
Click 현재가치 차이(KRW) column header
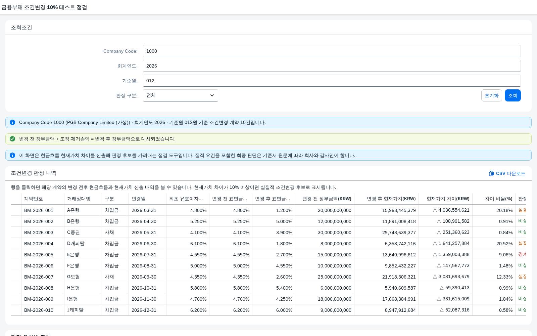pos(445,199)
